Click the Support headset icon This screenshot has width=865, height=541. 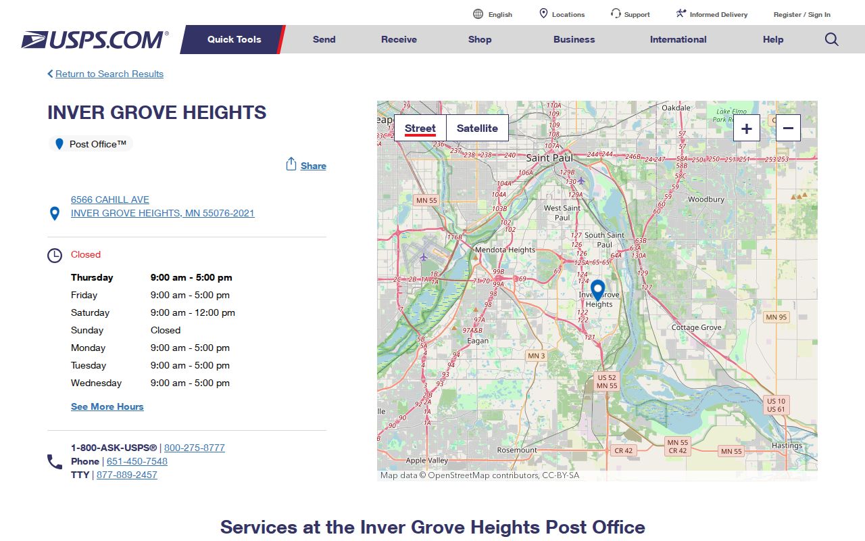[616, 14]
